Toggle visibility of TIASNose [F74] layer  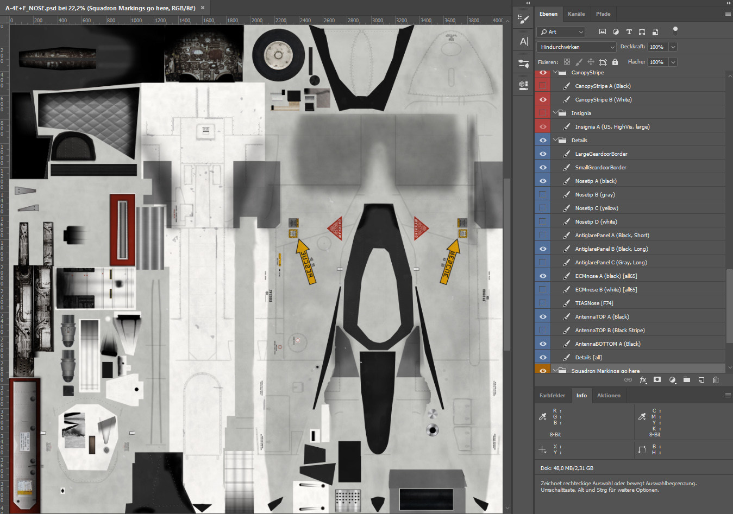[542, 303]
